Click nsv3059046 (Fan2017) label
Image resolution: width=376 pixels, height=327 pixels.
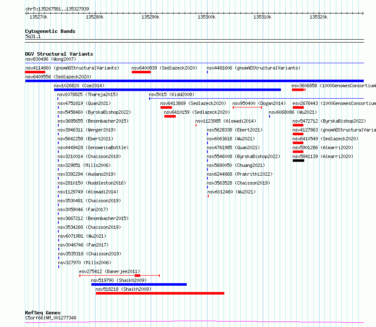[83, 209]
